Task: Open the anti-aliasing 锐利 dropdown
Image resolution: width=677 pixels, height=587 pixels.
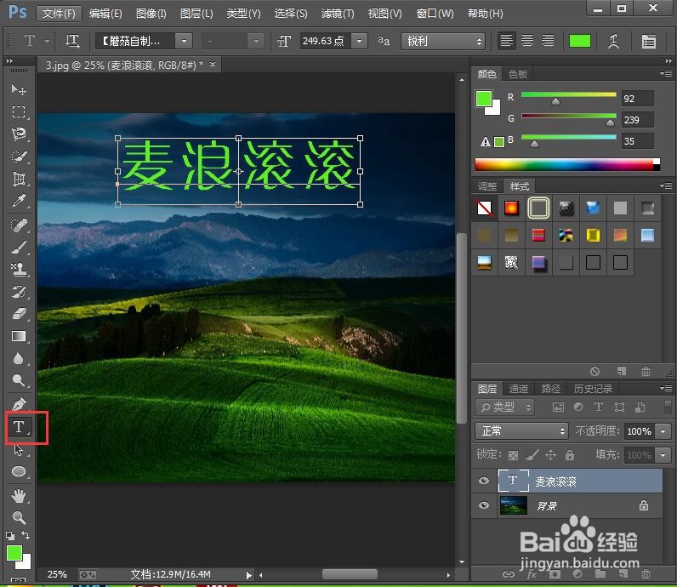Action: click(x=443, y=41)
